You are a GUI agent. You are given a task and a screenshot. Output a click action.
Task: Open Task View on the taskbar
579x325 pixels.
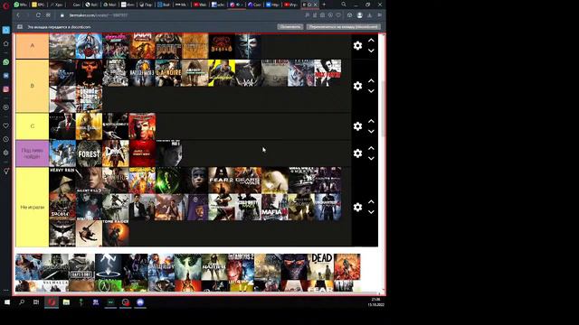pos(36,302)
